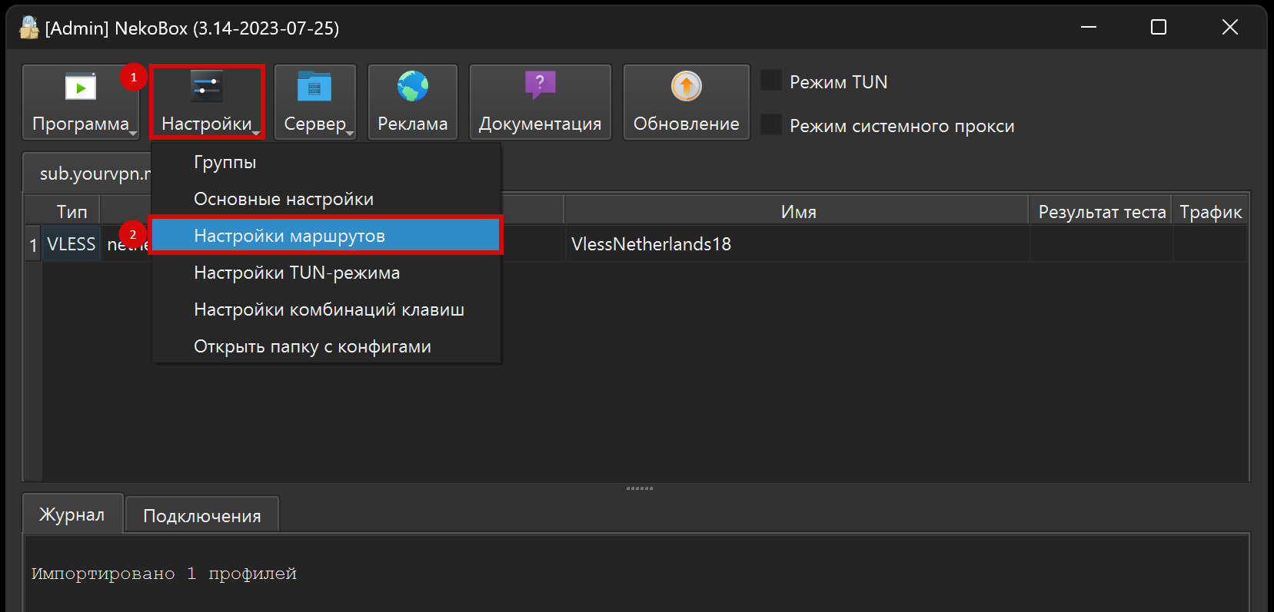Screen dimensions: 1274x612
Task: Switch to the Журнал tab
Action: click(72, 514)
